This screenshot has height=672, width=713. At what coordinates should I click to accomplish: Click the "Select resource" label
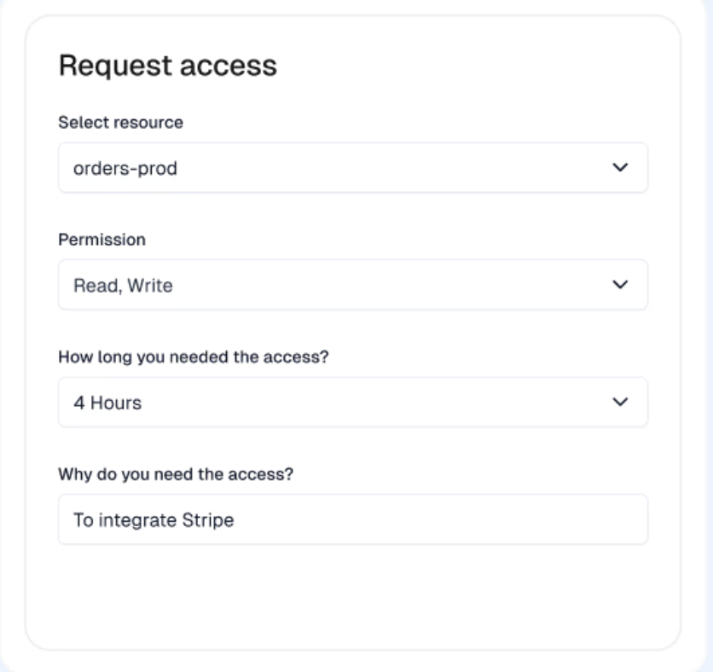click(x=120, y=122)
